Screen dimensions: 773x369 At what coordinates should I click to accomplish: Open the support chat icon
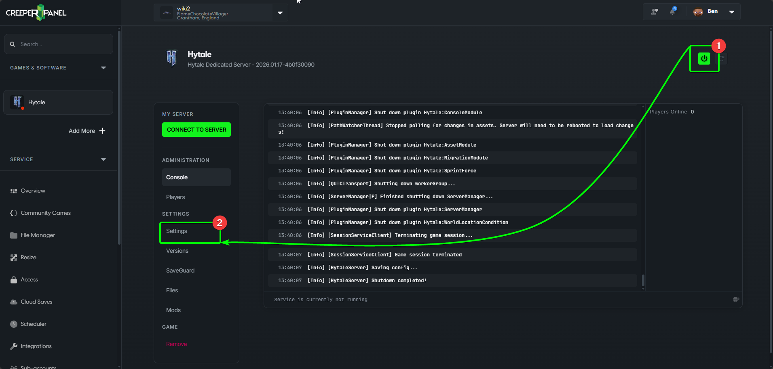click(x=655, y=12)
